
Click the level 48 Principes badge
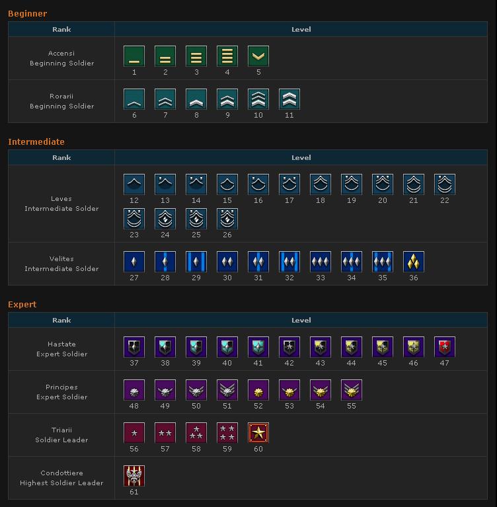tap(134, 390)
